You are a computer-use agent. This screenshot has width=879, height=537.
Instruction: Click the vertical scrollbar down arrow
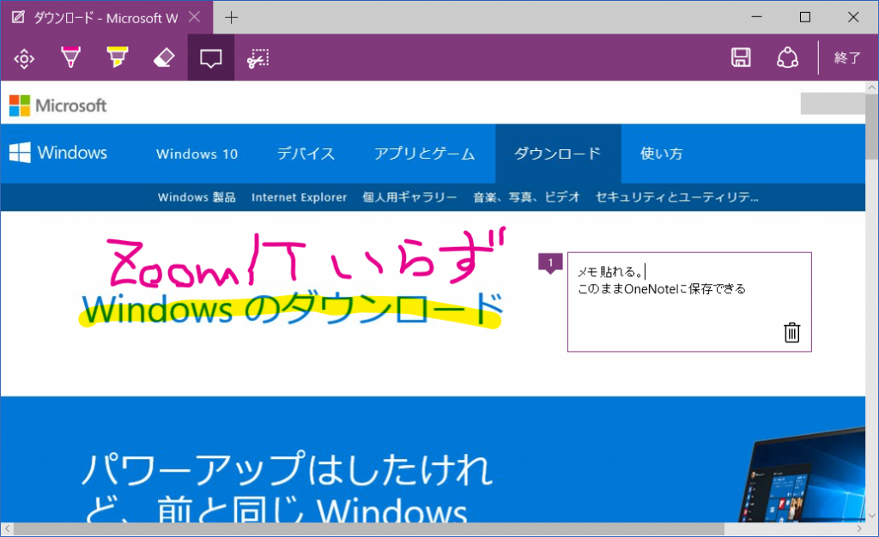click(x=872, y=516)
